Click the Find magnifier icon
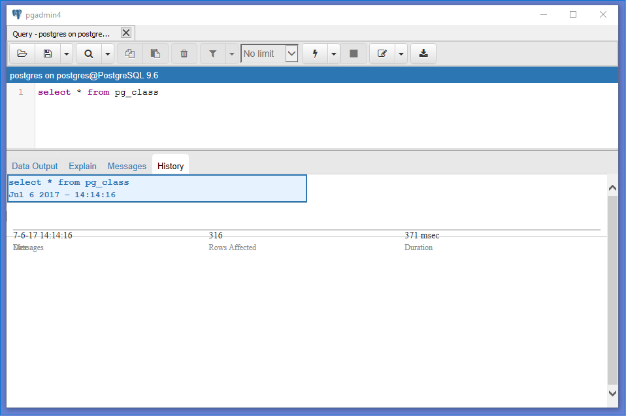The width and height of the screenshot is (626, 416). [89, 54]
